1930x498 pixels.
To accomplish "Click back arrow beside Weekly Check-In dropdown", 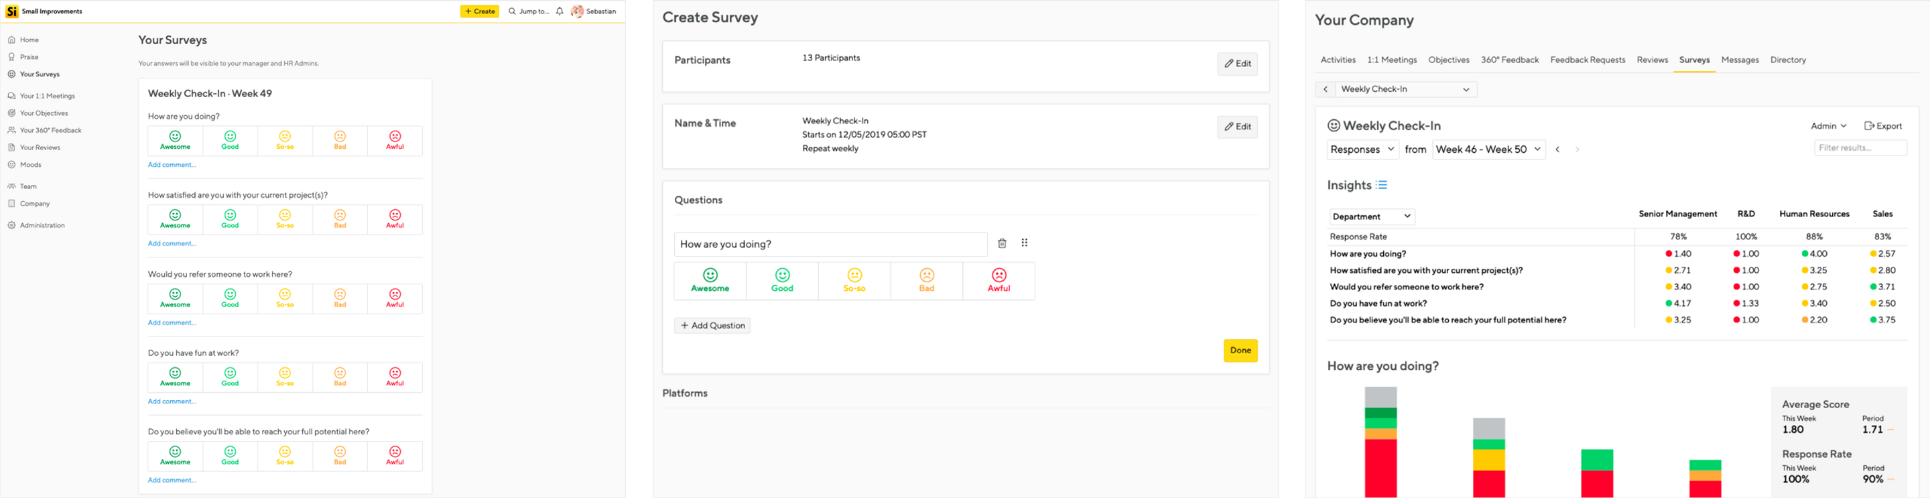I will point(1326,89).
